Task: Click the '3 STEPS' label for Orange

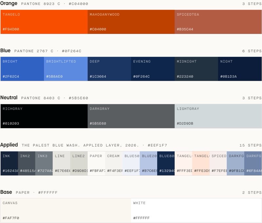Action: click(x=252, y=4)
